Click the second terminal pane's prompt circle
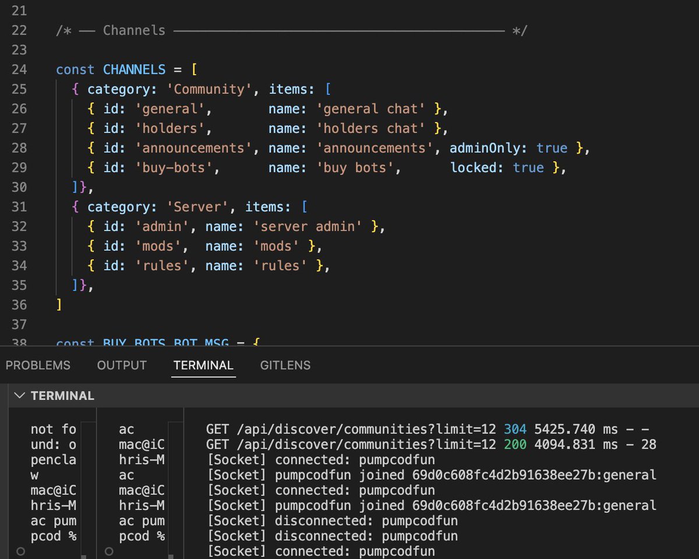 point(109,550)
